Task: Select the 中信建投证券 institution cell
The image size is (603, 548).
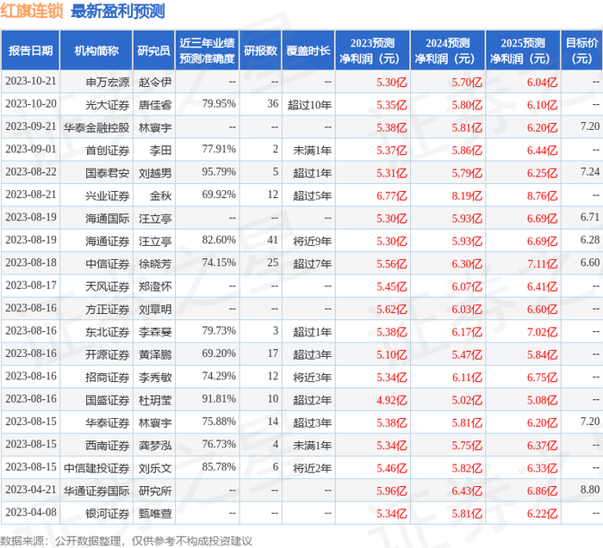Action: [96, 468]
